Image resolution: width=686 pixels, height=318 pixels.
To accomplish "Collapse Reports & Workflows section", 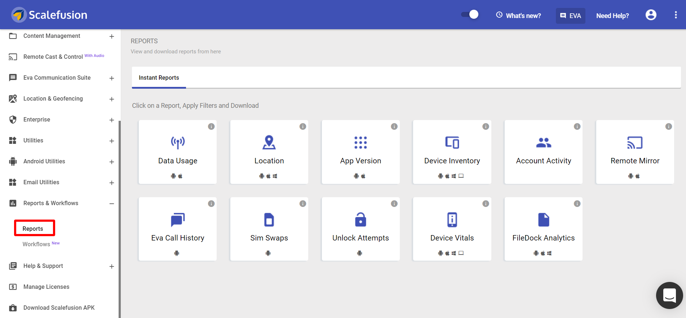I will tap(112, 204).
